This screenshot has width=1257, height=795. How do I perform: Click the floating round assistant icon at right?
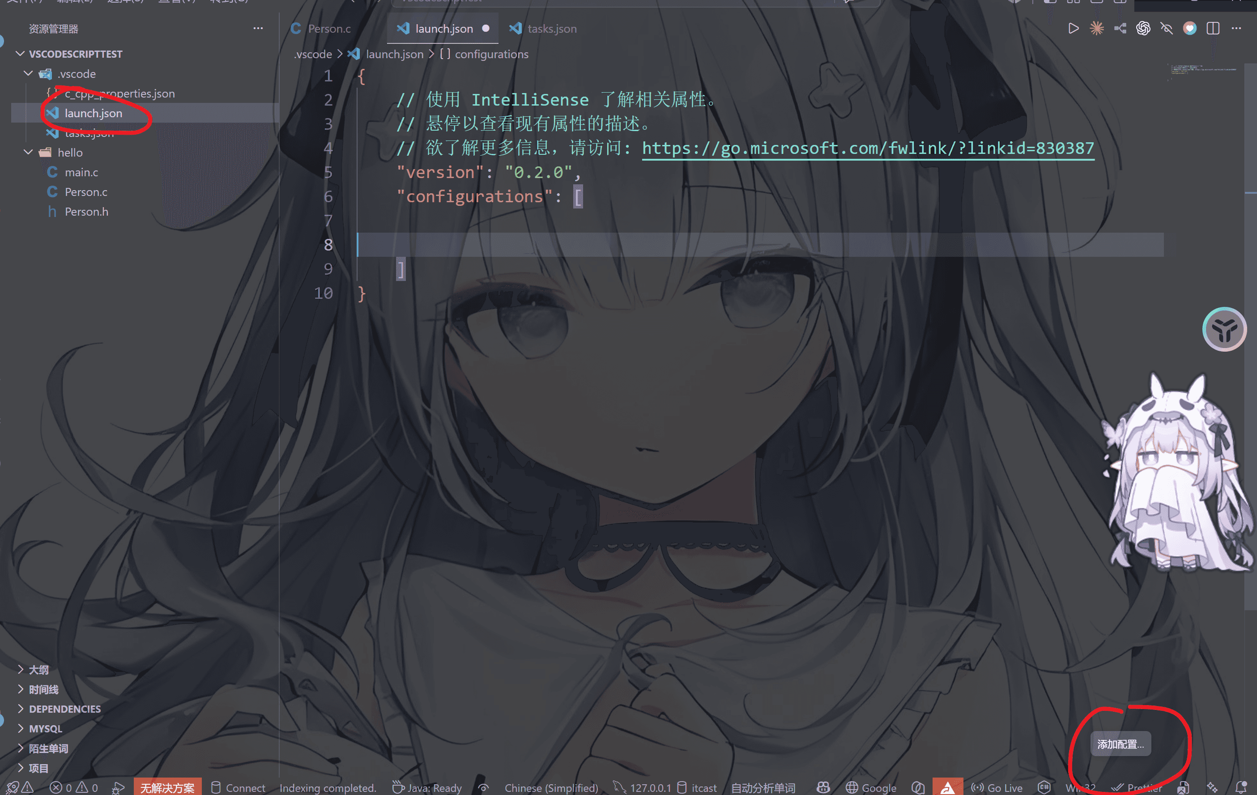coord(1224,329)
